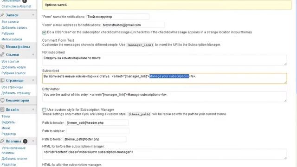
Task: Click the Медиафайлы media icon
Action: (x=2, y=46)
